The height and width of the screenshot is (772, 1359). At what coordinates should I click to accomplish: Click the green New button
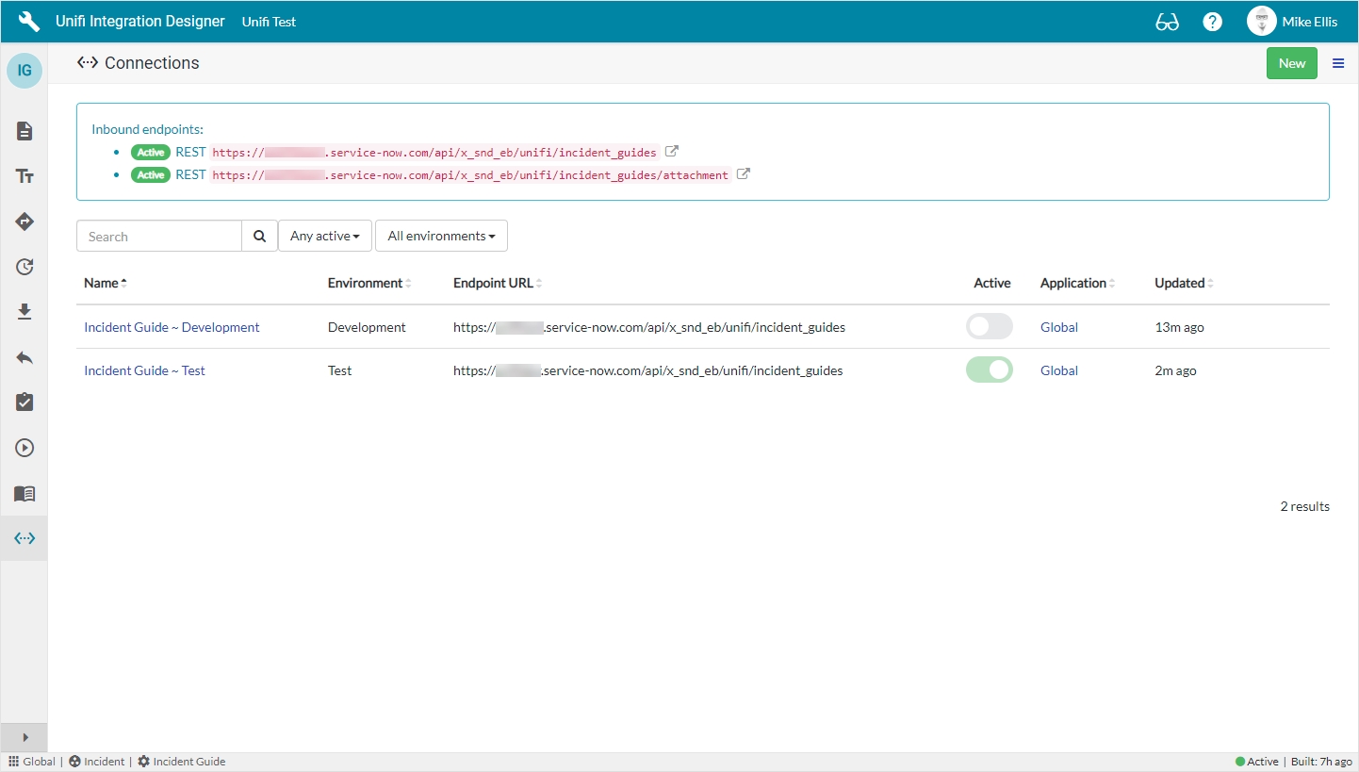[1291, 63]
